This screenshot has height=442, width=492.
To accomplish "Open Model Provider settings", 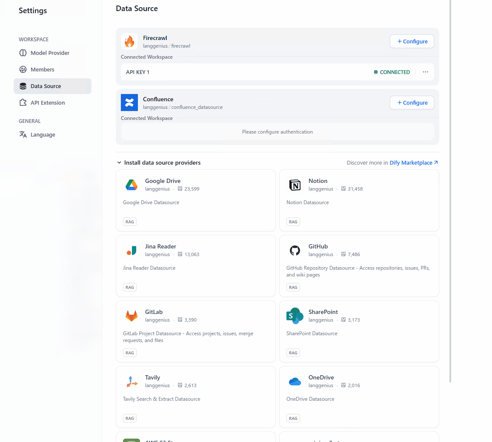I will (50, 53).
